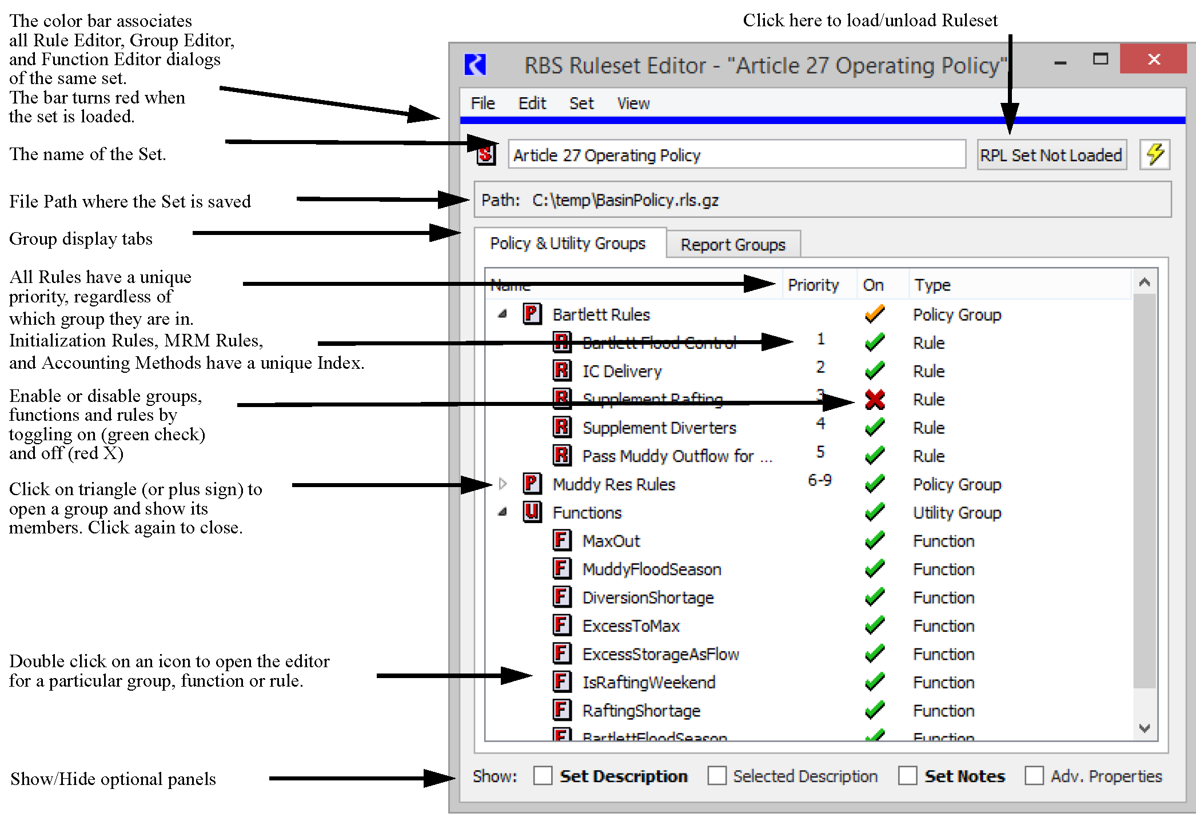Screen dimensions: 1196x821
Task: Enable the Adv. Properties checkbox
Action: [1034, 776]
